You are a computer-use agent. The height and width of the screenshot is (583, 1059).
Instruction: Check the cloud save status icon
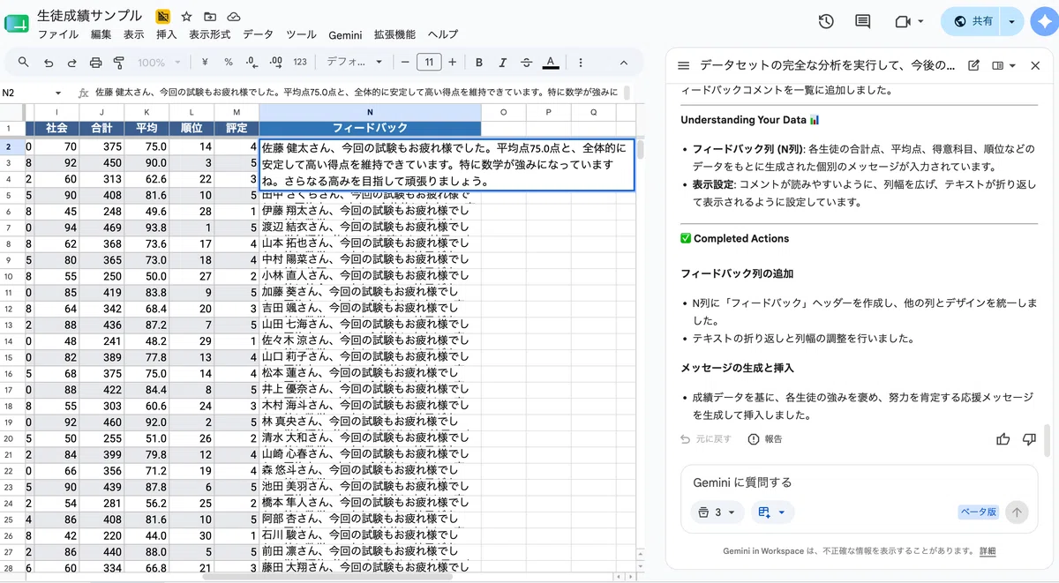234,17
